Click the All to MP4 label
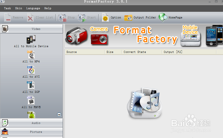The image size is (223, 138). pyautogui.click(x=31, y=62)
